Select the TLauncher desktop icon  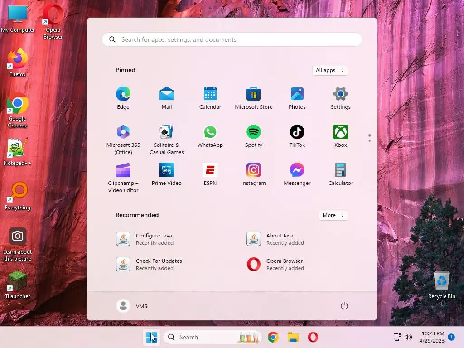click(x=18, y=285)
